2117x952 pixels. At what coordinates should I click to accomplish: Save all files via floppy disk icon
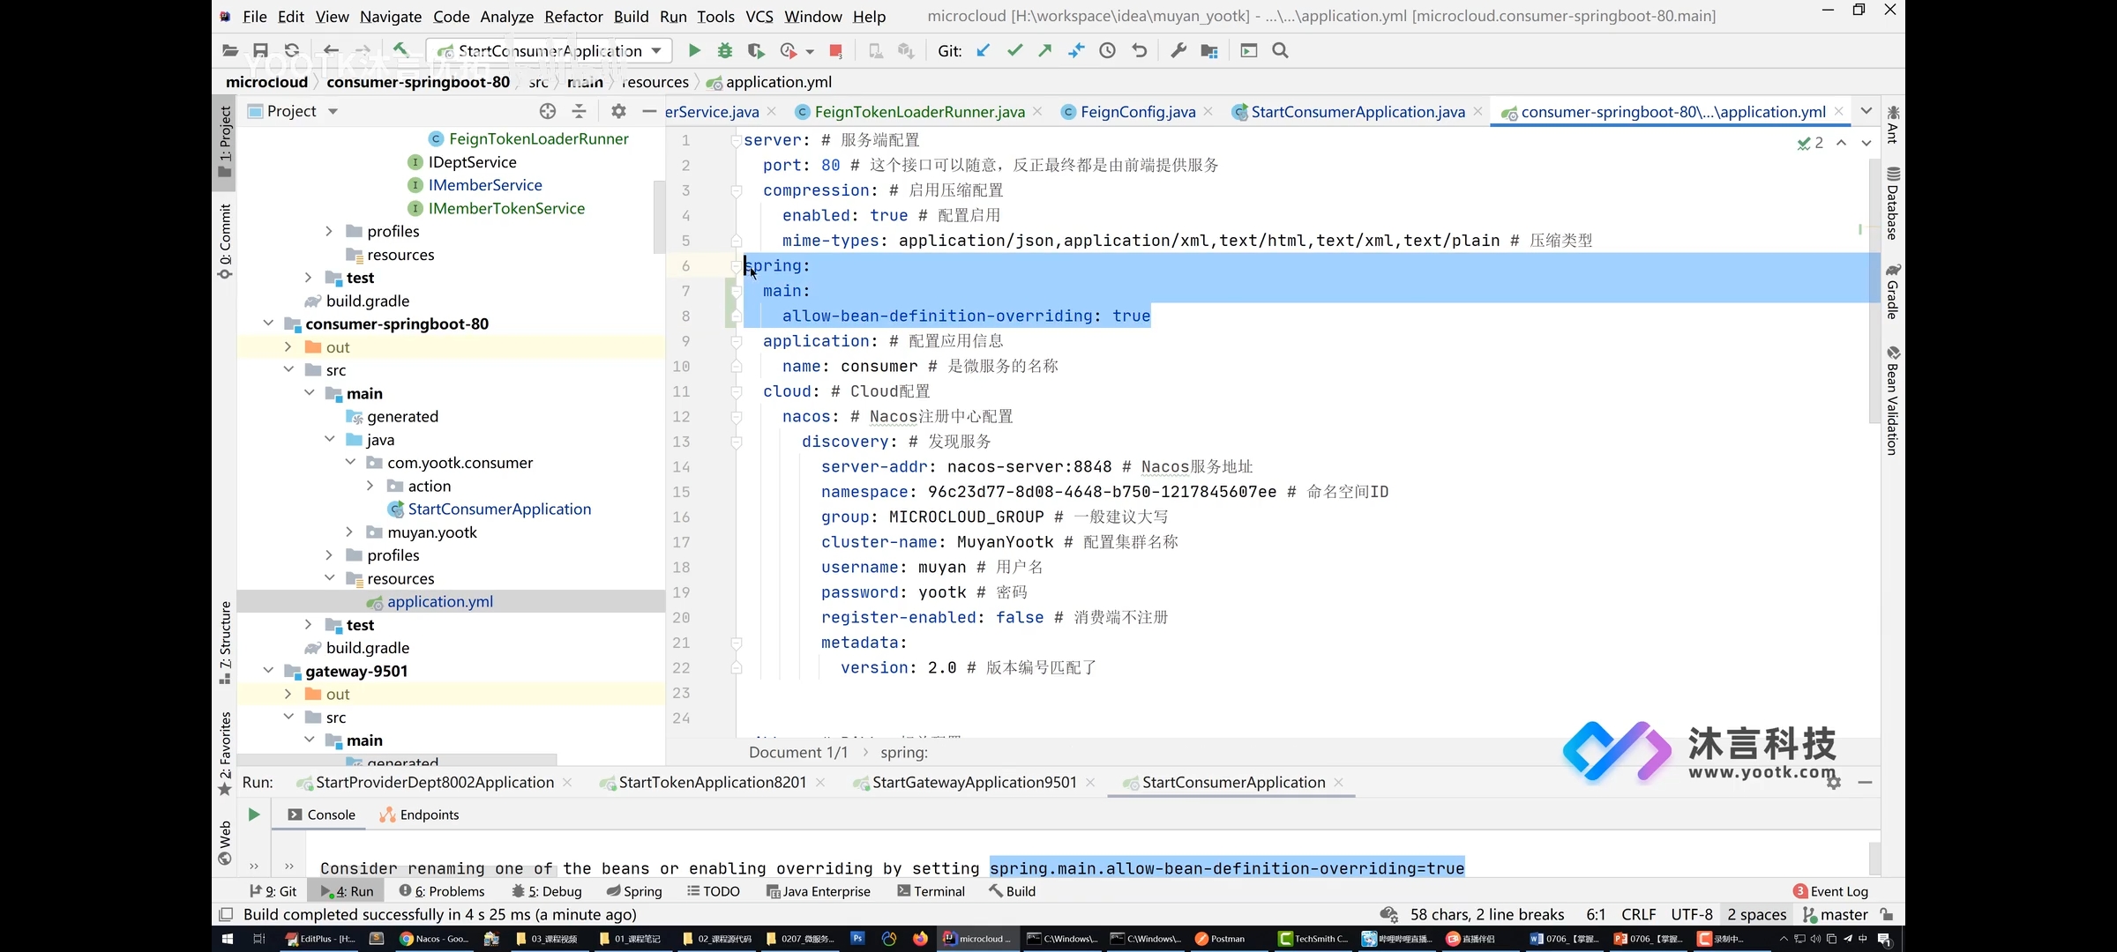tap(260, 51)
